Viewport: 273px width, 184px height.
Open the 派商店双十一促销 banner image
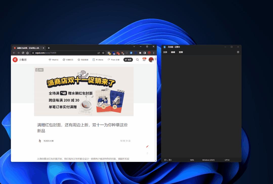(x=84, y=91)
